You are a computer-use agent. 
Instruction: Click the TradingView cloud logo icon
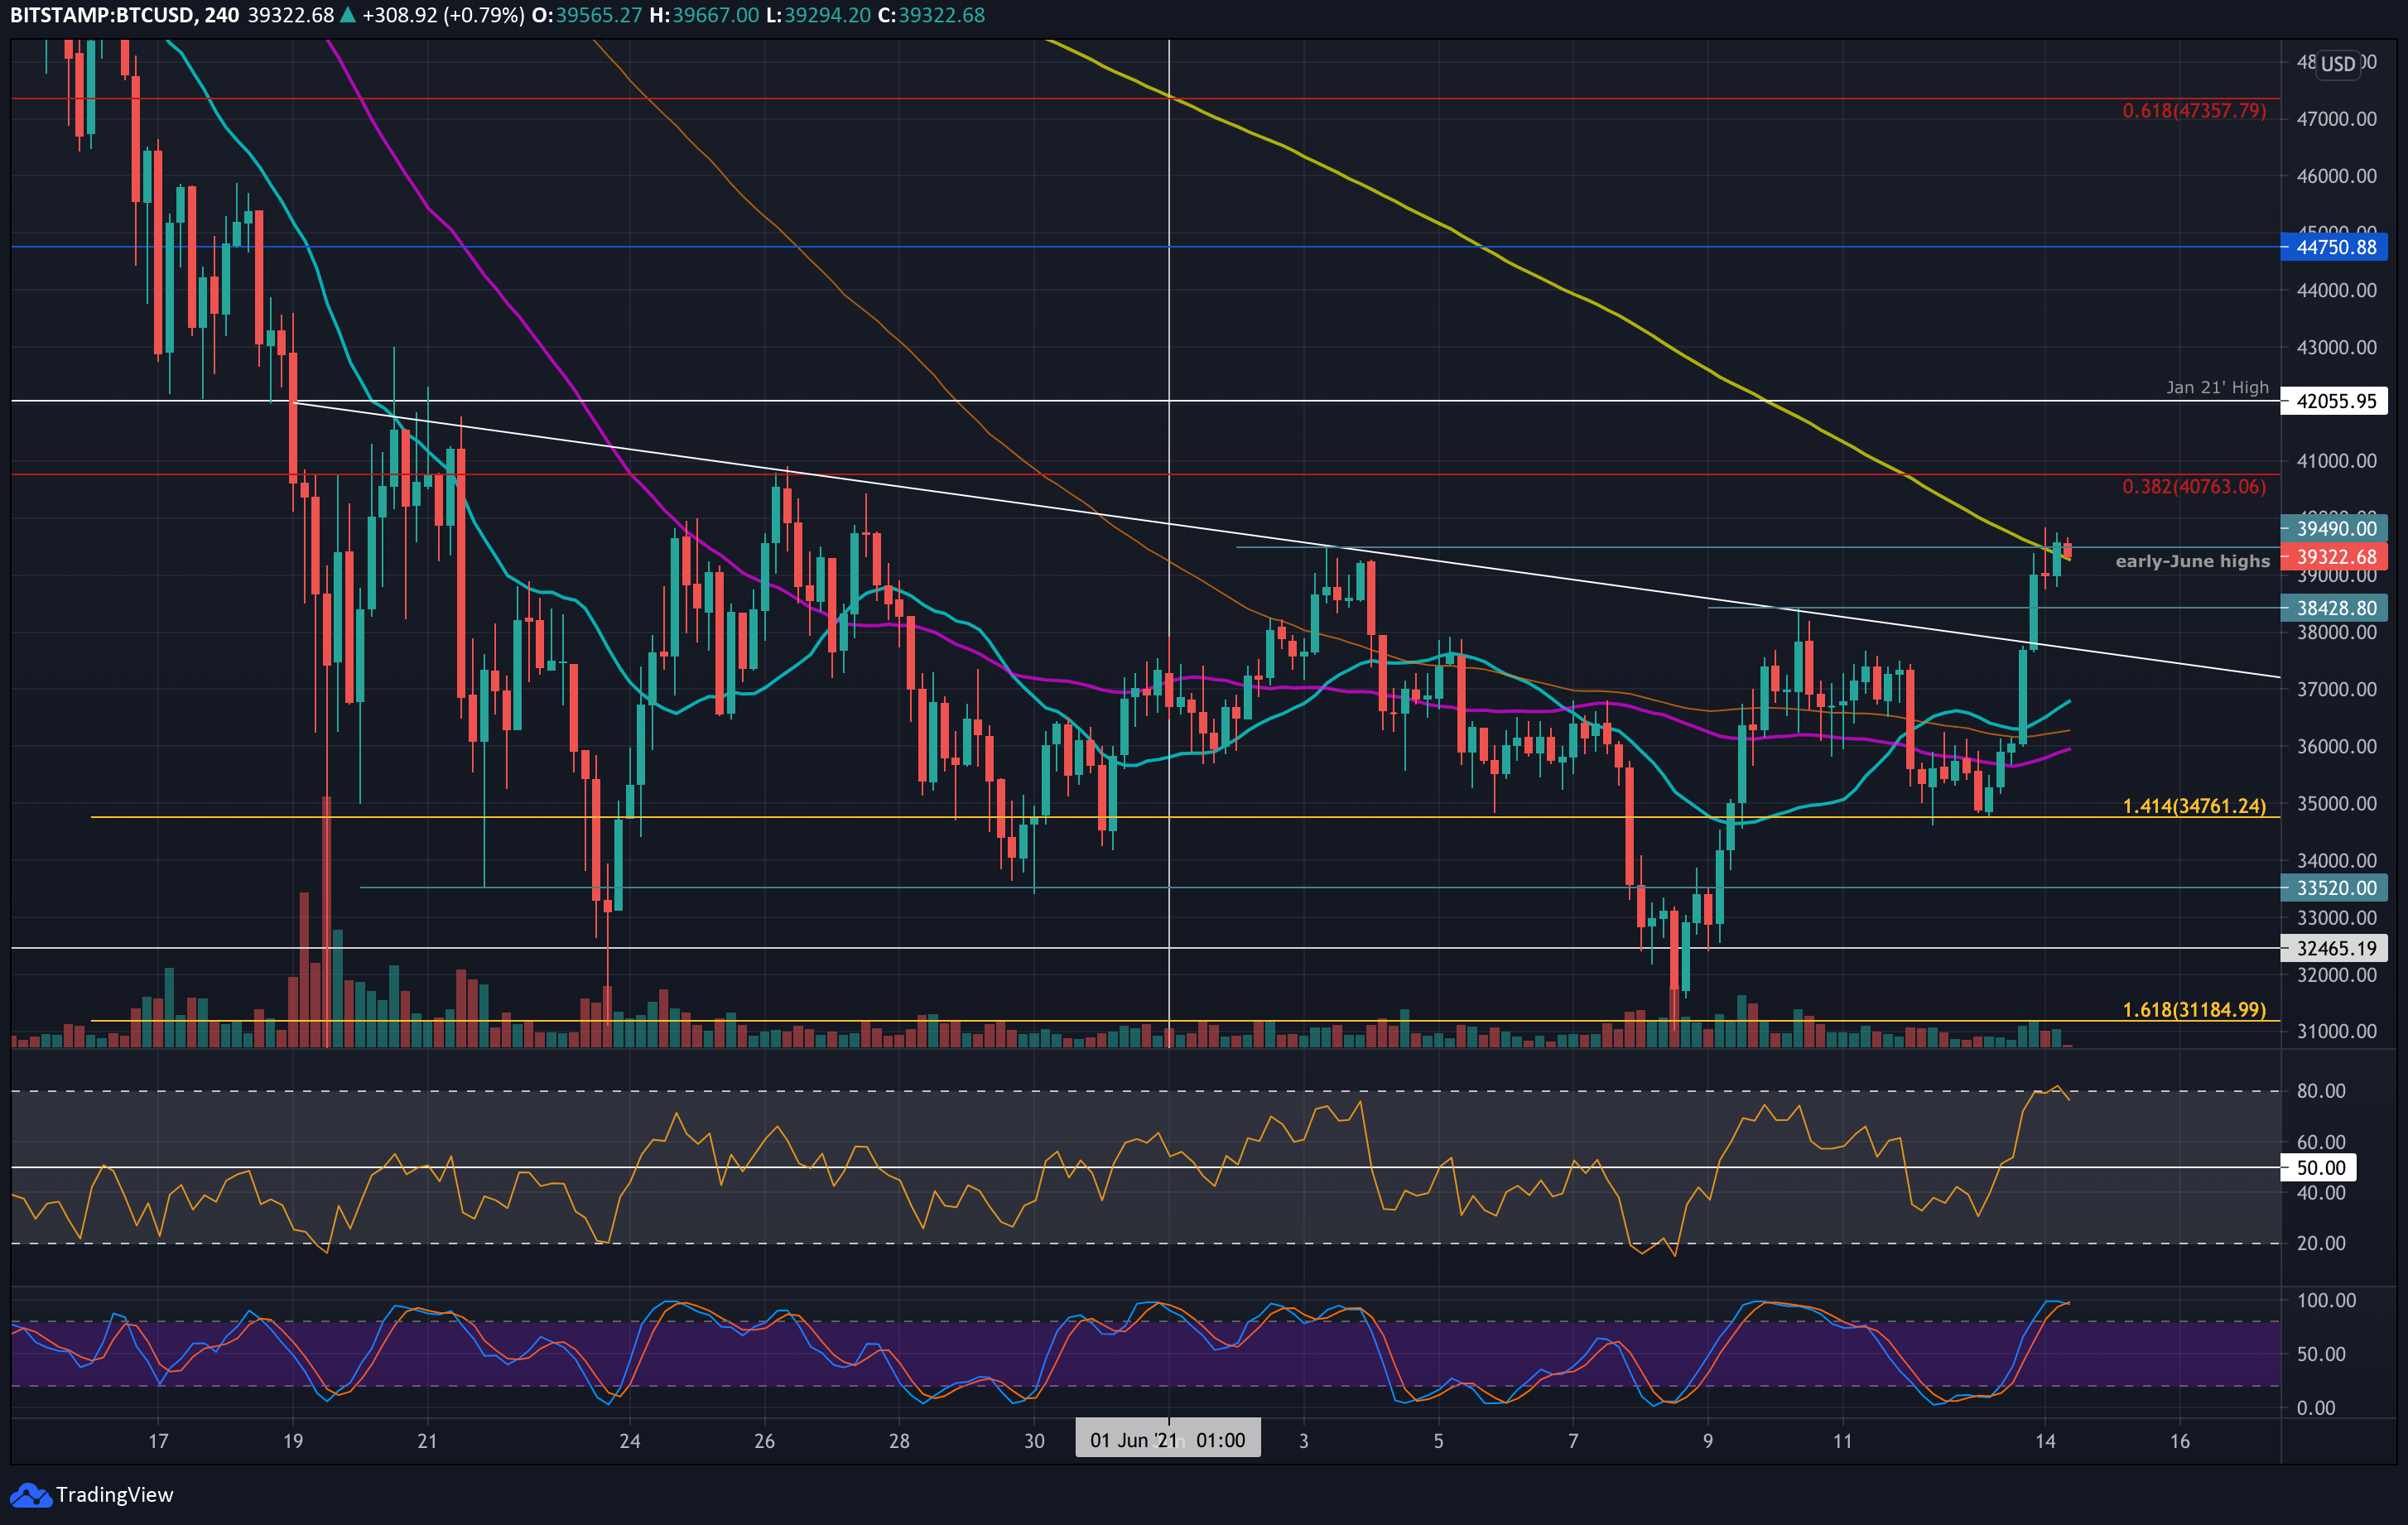pyautogui.click(x=29, y=1495)
